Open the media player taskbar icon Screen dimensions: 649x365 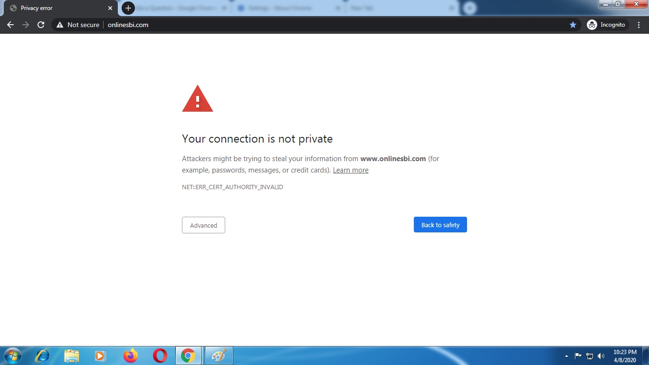point(100,355)
